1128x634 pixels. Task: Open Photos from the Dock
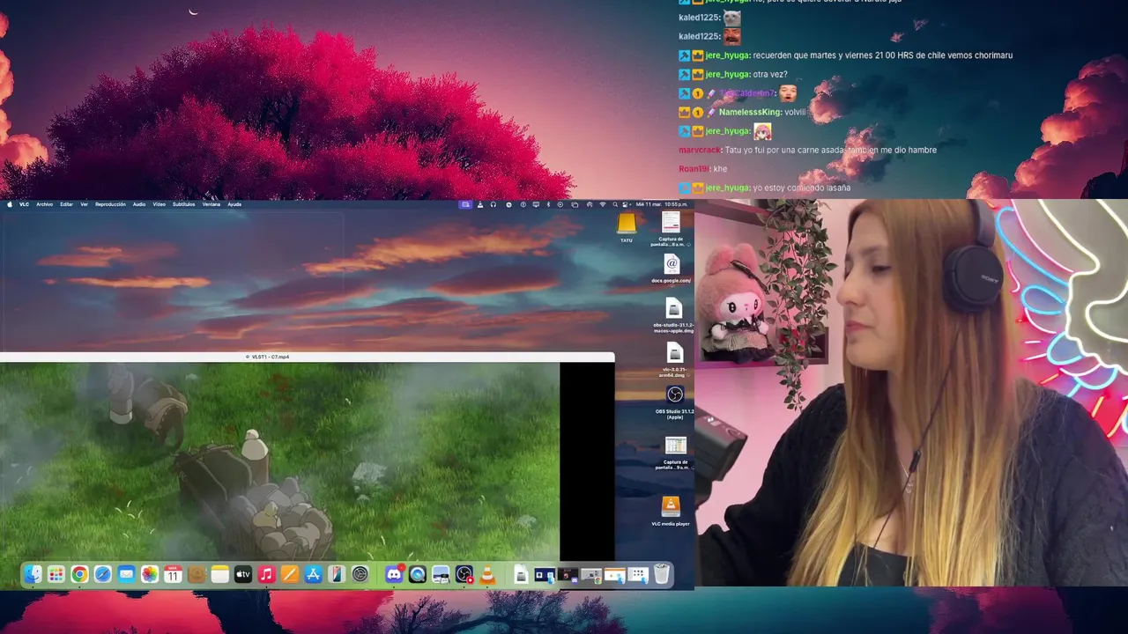[150, 575]
